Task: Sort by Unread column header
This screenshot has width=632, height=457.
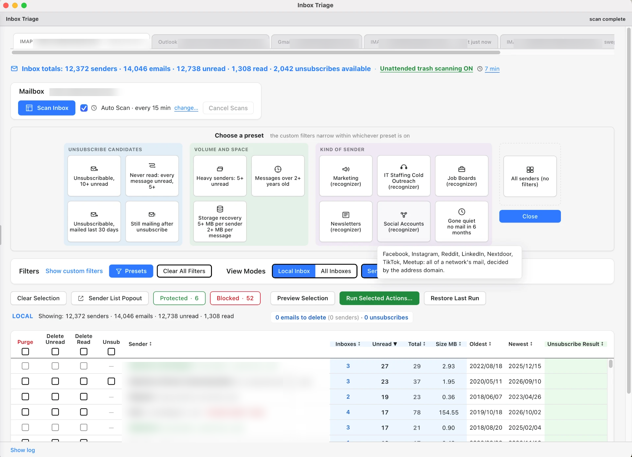Action: 384,344
